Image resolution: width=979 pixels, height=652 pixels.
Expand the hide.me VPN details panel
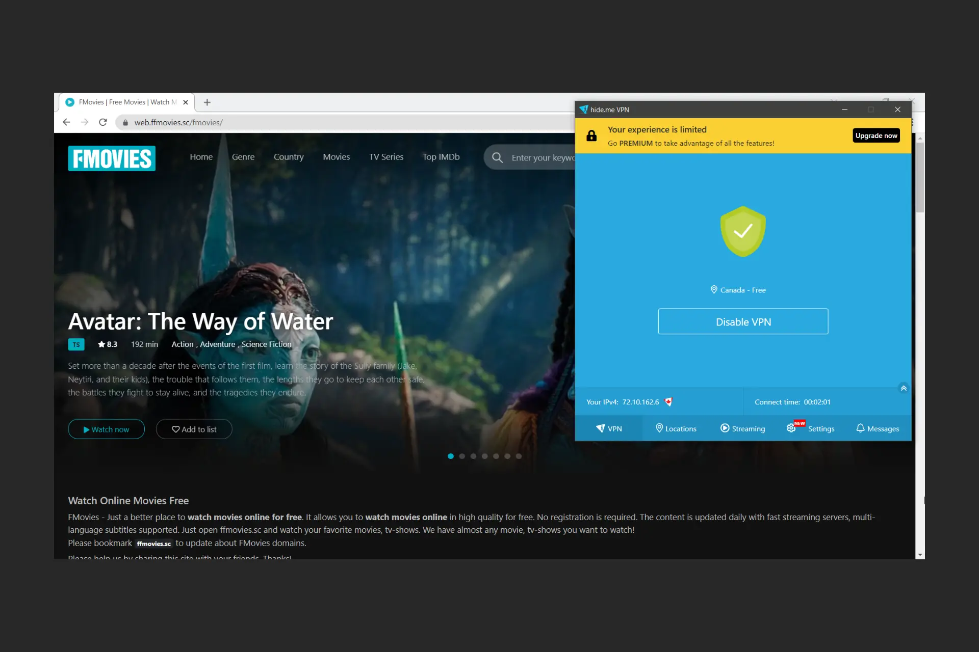[903, 388]
